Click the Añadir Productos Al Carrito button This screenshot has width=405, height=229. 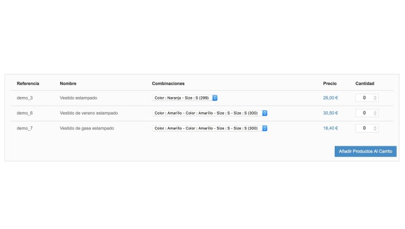coord(366,151)
